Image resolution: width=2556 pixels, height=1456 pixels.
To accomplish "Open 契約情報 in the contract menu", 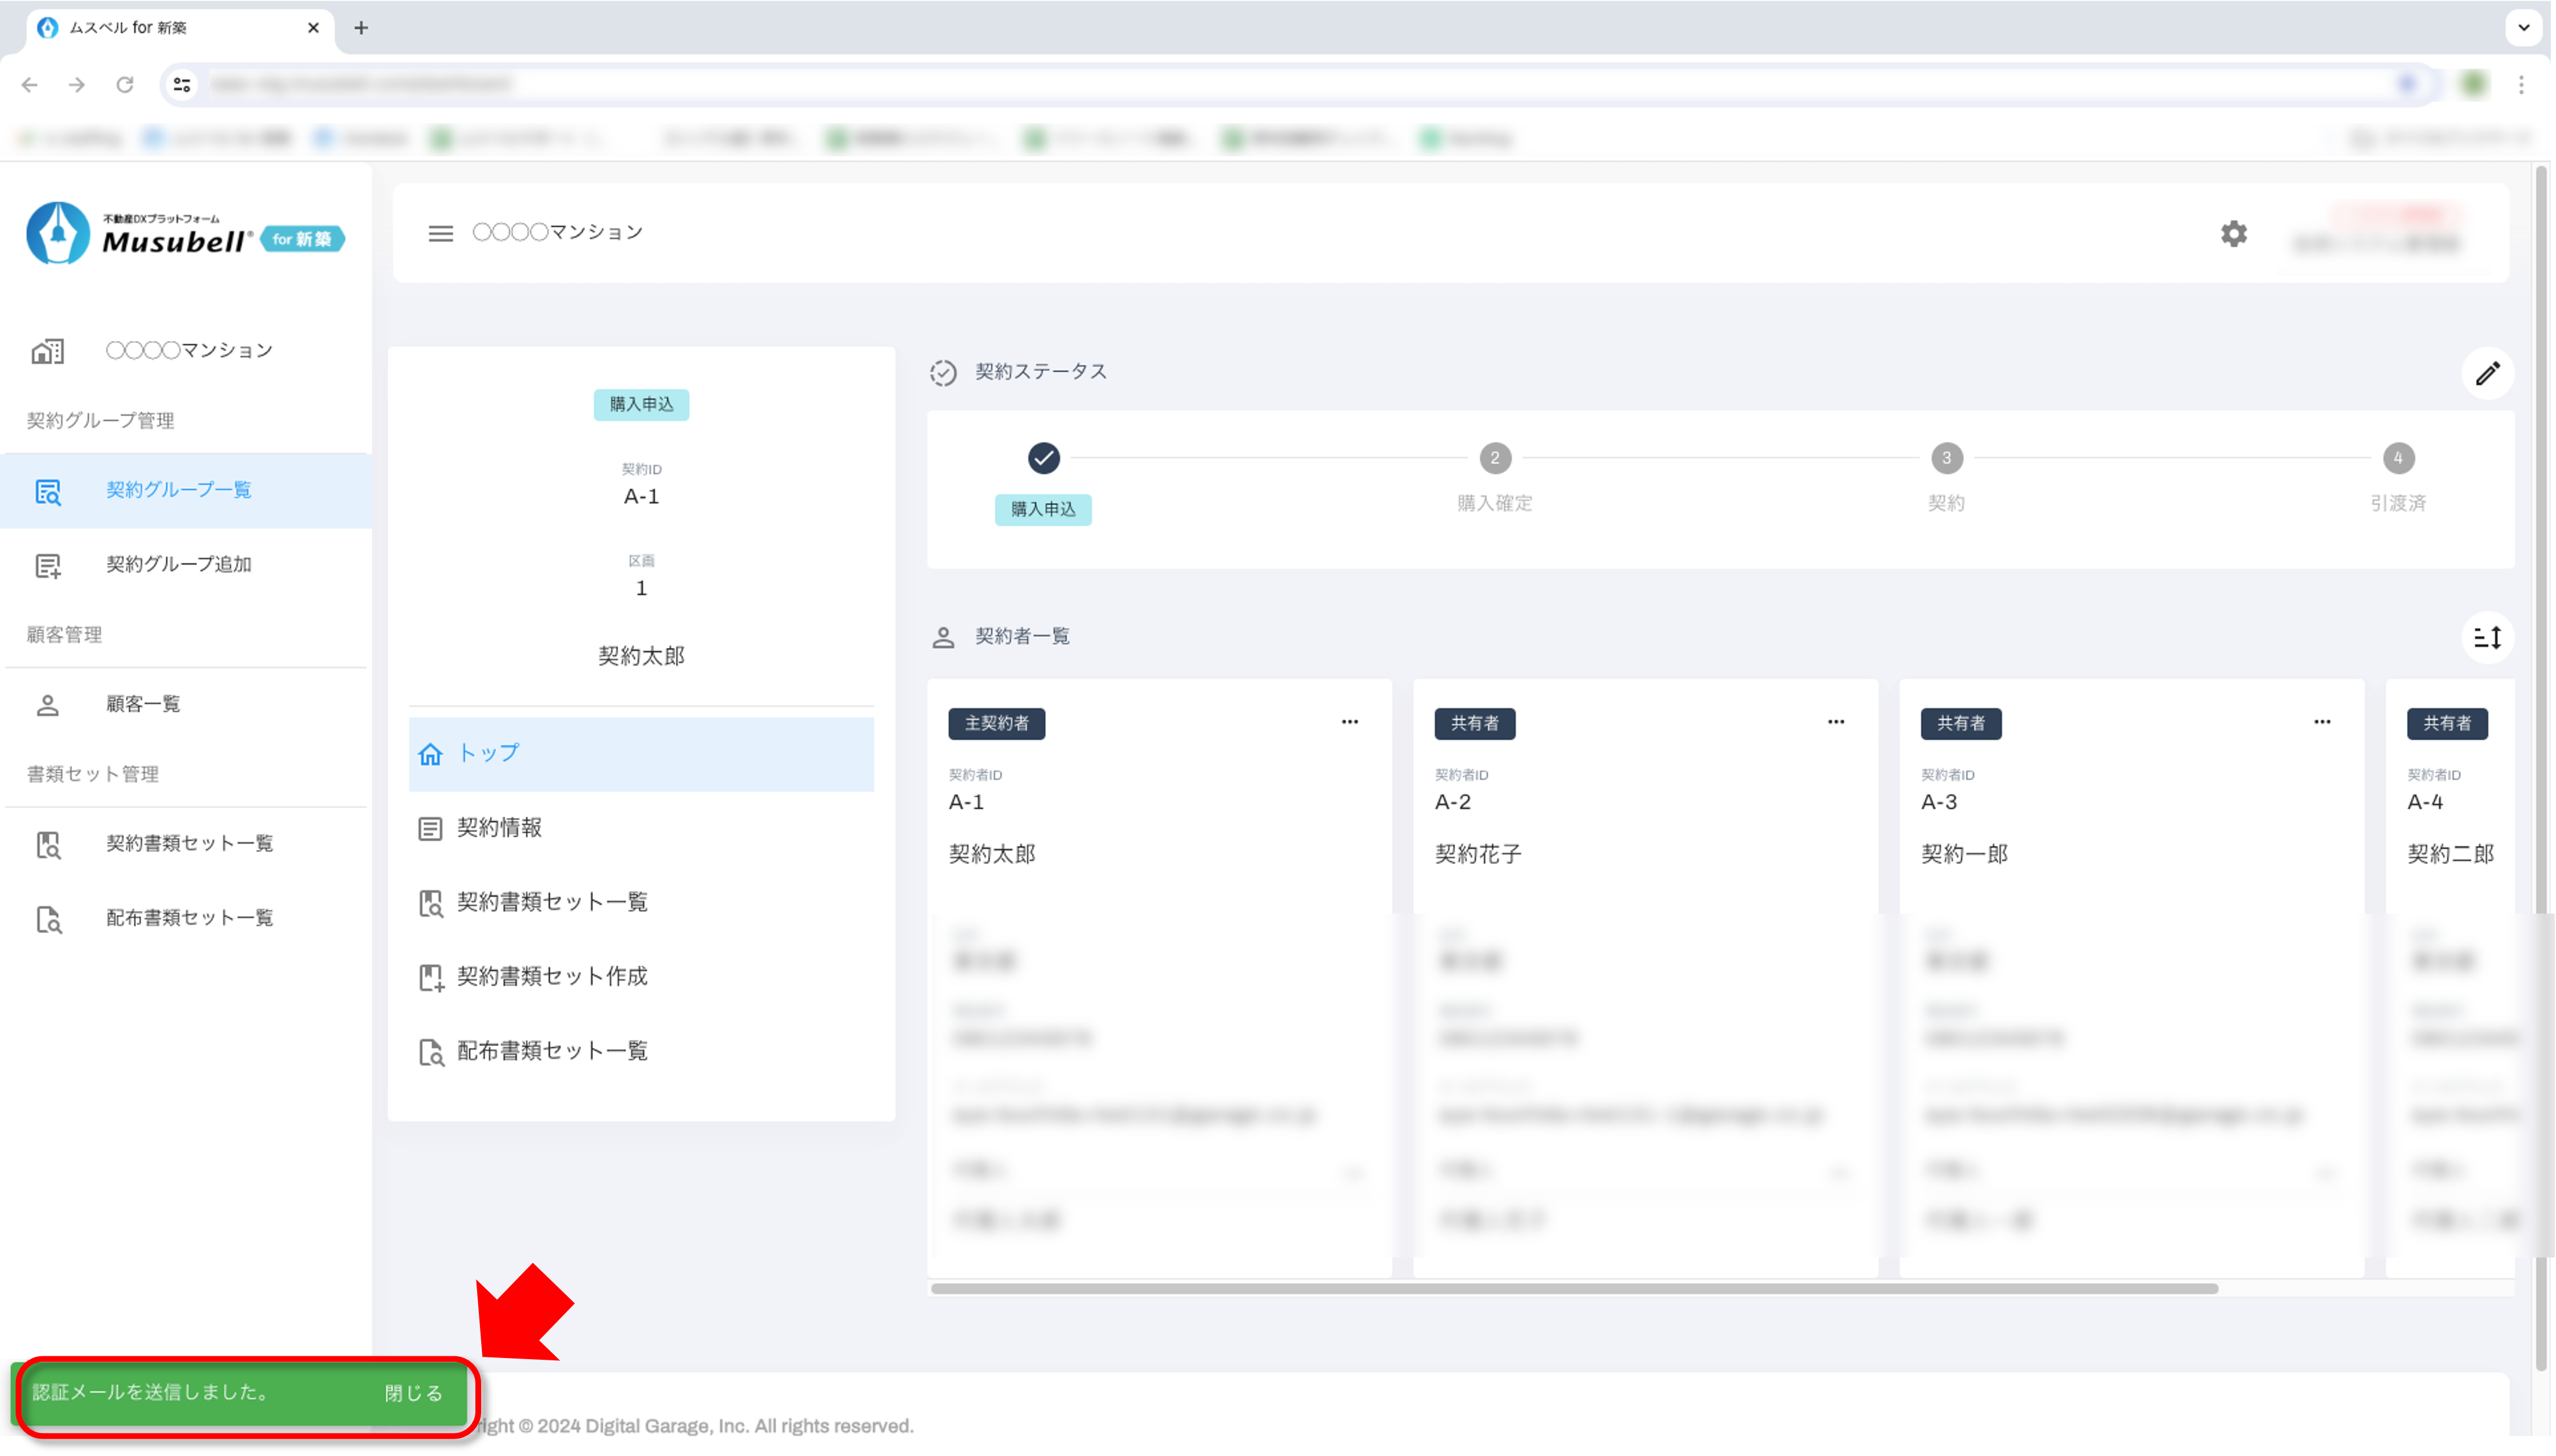I will [499, 828].
